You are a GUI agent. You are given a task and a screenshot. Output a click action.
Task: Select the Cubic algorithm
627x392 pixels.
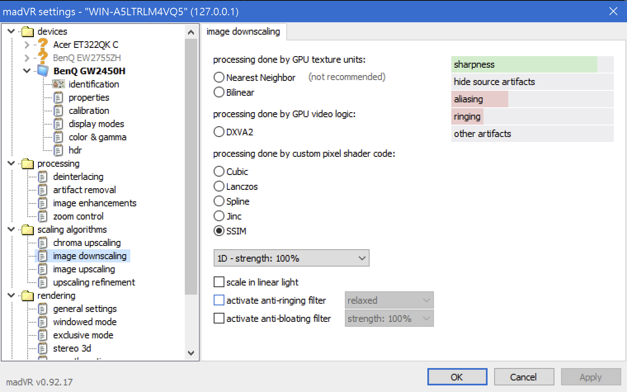pos(219,171)
